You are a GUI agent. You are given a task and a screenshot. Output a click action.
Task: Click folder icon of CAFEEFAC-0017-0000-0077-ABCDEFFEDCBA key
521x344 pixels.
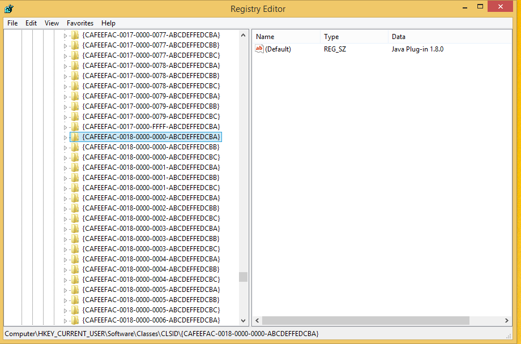click(x=75, y=35)
